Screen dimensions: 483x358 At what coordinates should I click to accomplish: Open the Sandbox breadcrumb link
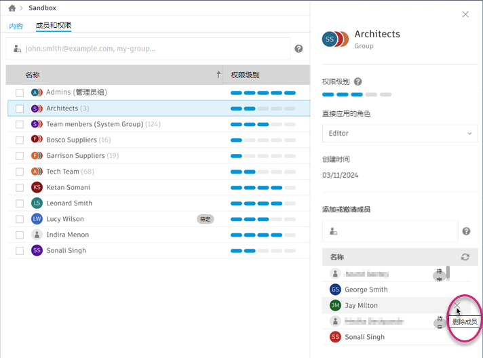pos(42,8)
